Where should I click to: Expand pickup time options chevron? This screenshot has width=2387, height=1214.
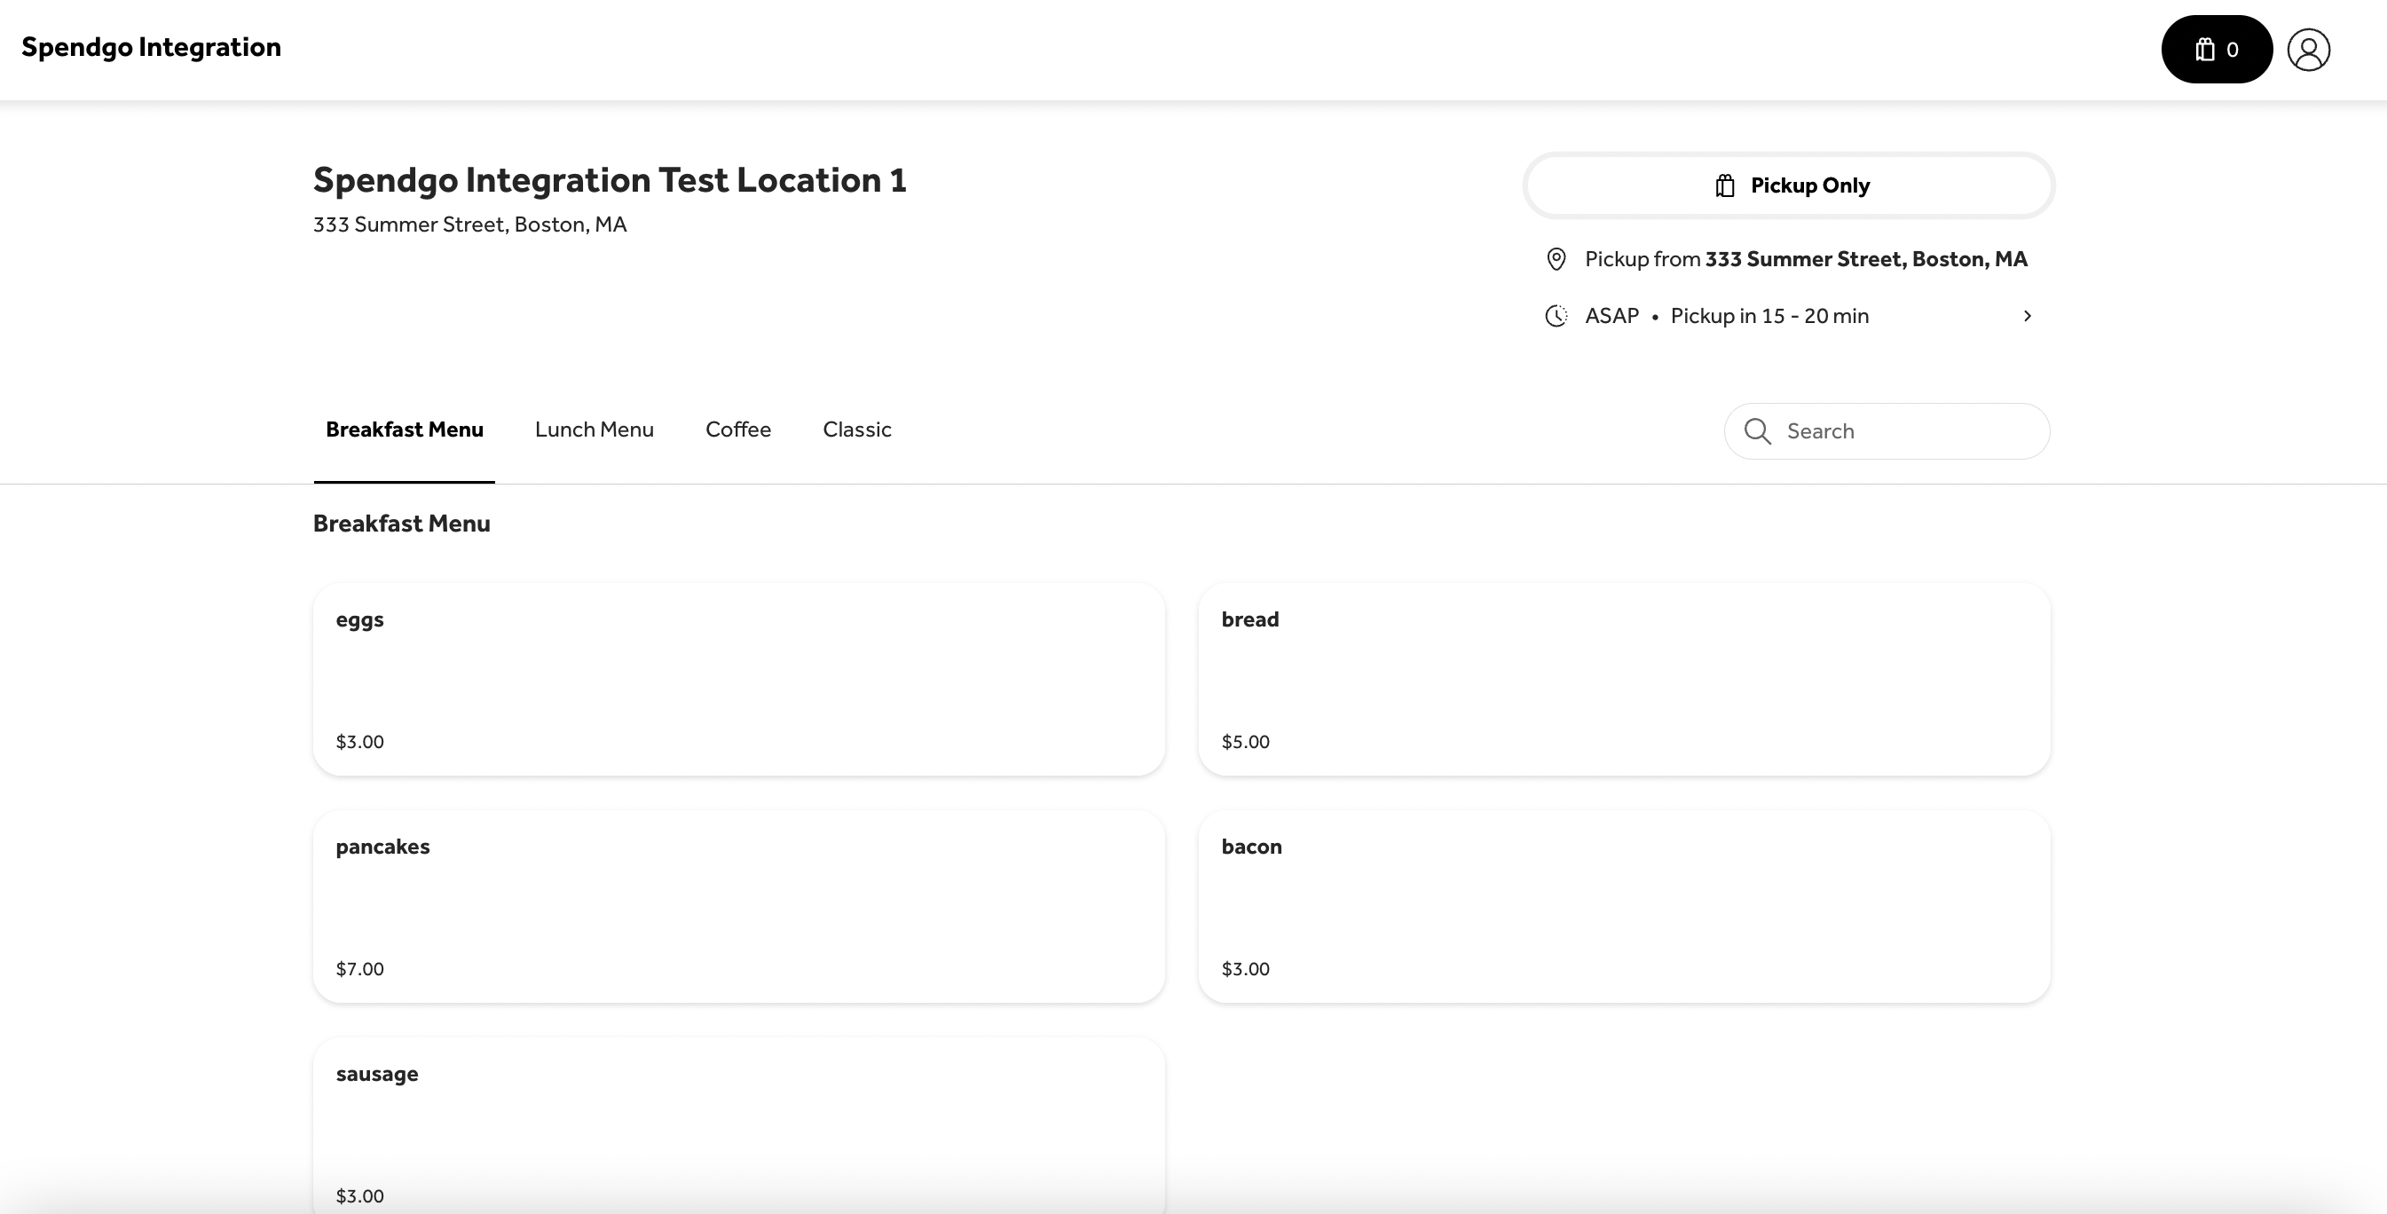2027,316
